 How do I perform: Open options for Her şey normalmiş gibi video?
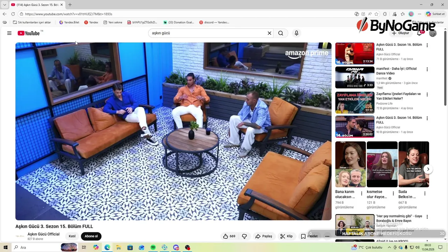point(427,217)
